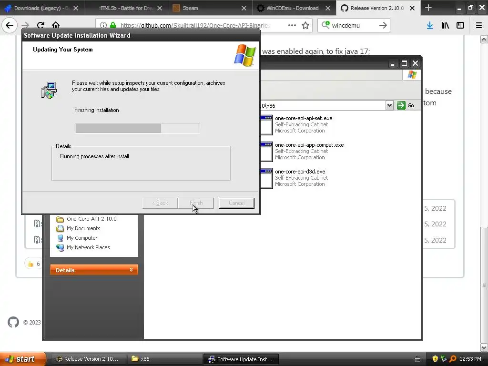Screen dimensions: 488x366
Task: Open My Computer in Explorer sidebar
Action: [82, 238]
